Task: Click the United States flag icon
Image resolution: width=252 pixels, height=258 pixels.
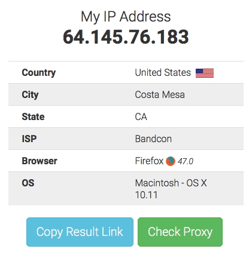Action: 205,73
